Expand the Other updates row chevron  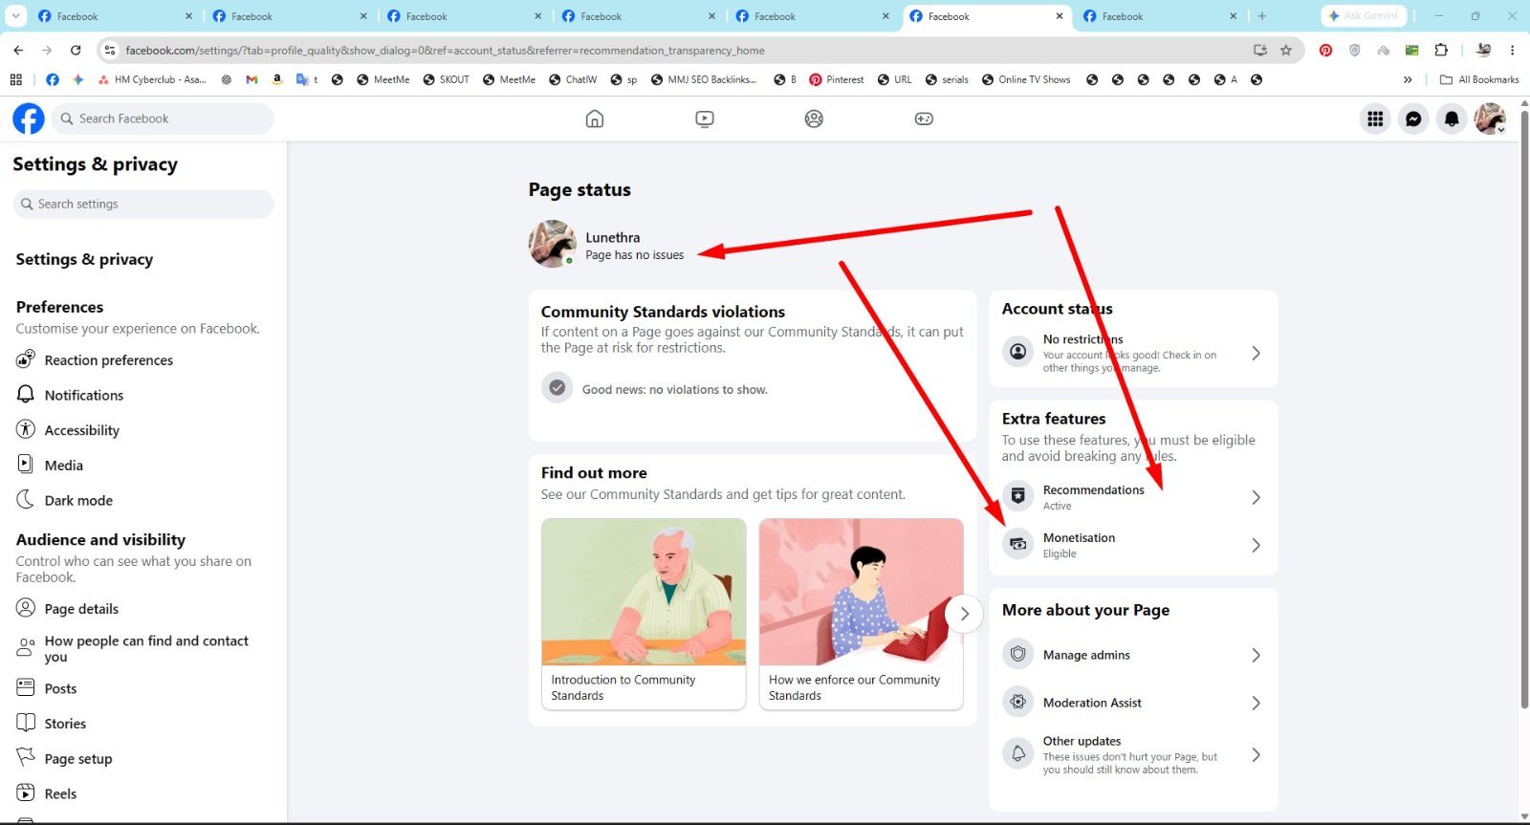point(1256,755)
